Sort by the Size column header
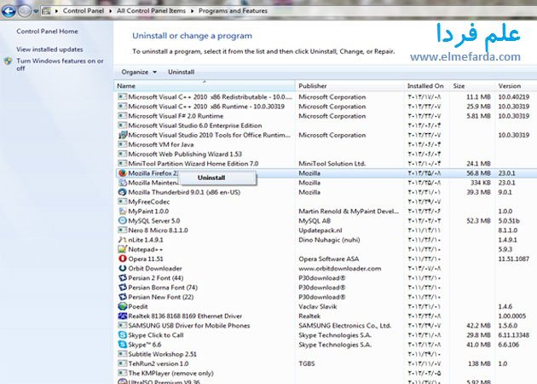The width and height of the screenshot is (537, 384). [x=472, y=85]
